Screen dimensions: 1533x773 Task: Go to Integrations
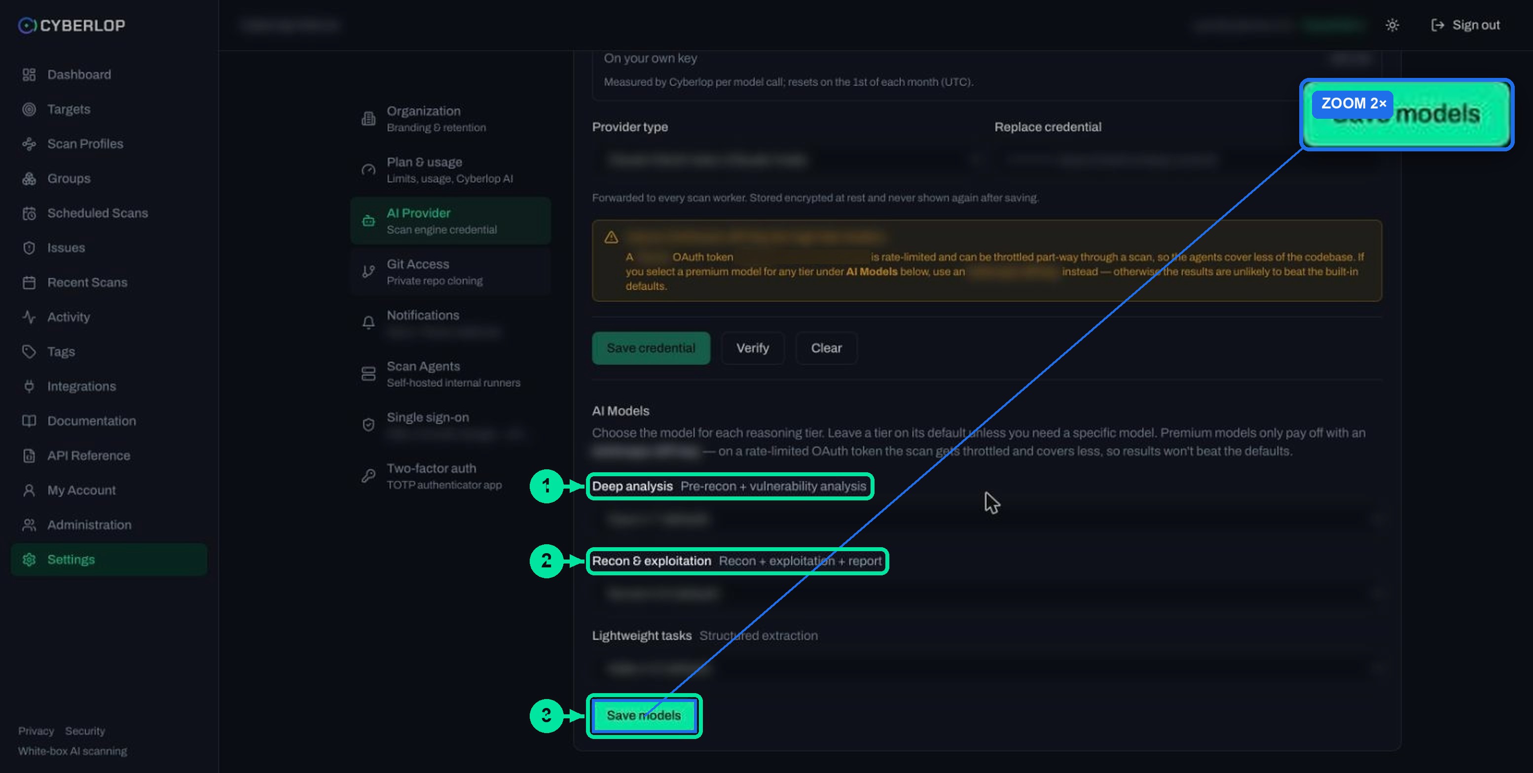tap(109, 386)
